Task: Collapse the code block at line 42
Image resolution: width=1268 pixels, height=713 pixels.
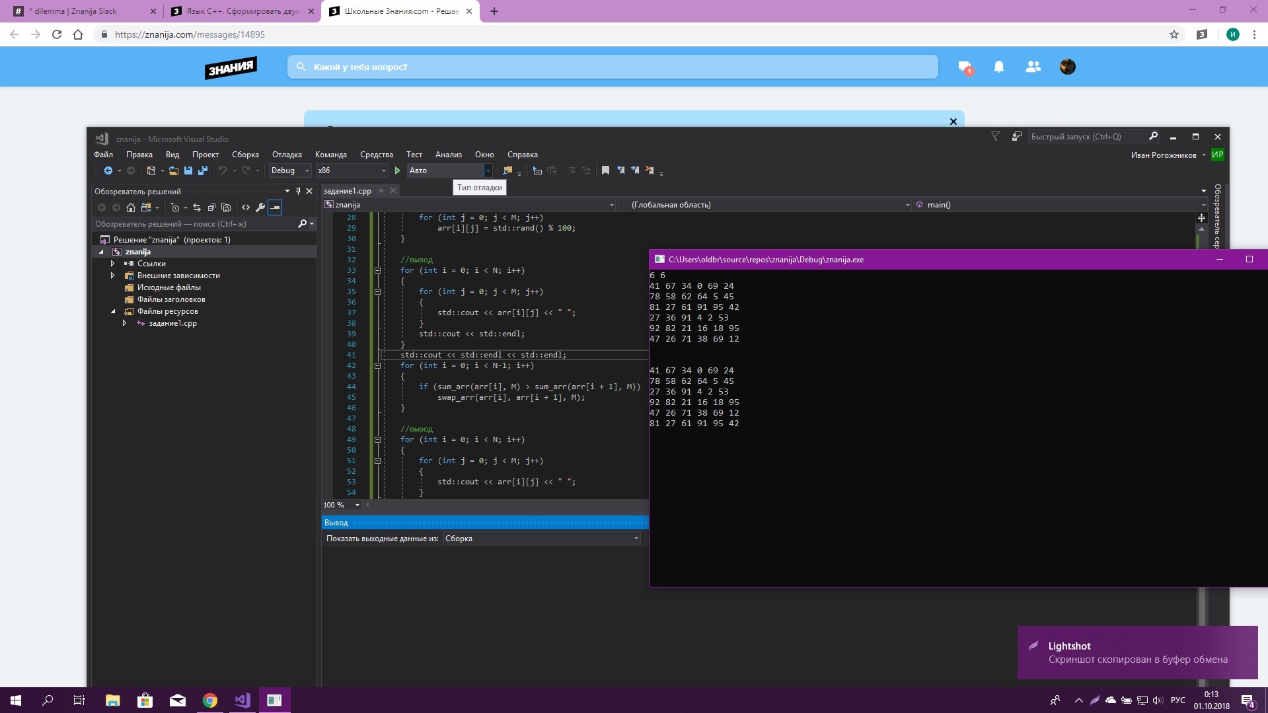Action: [378, 365]
